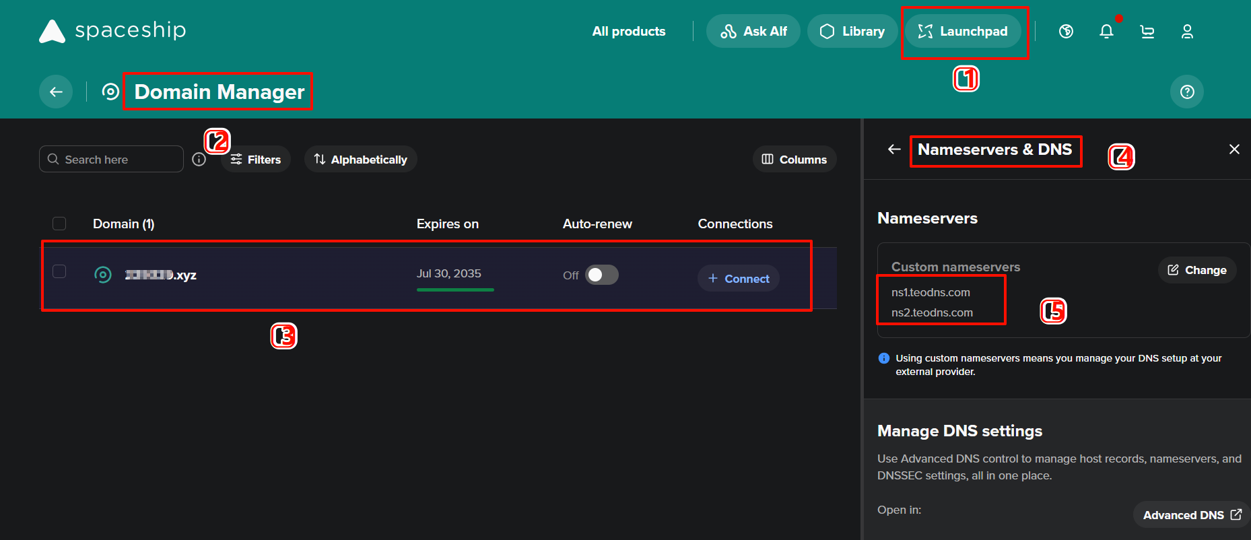Open the Library
1251x540 pixels.
(x=852, y=31)
